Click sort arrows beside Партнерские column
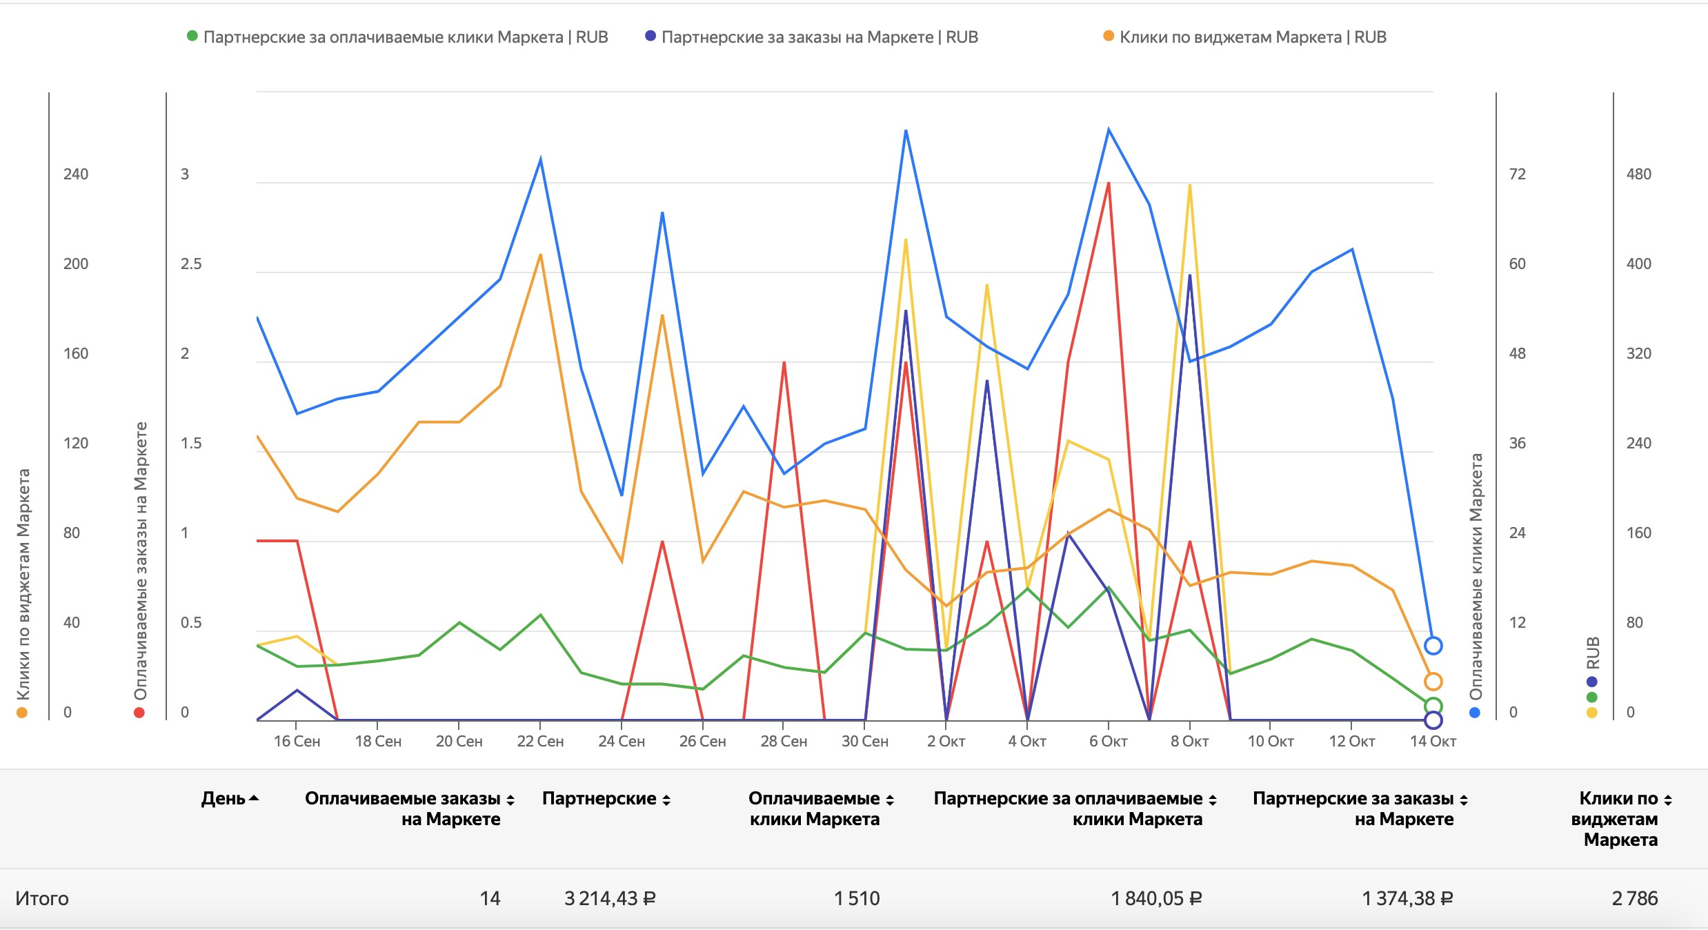Viewport: 1708px width, 930px height. click(666, 800)
